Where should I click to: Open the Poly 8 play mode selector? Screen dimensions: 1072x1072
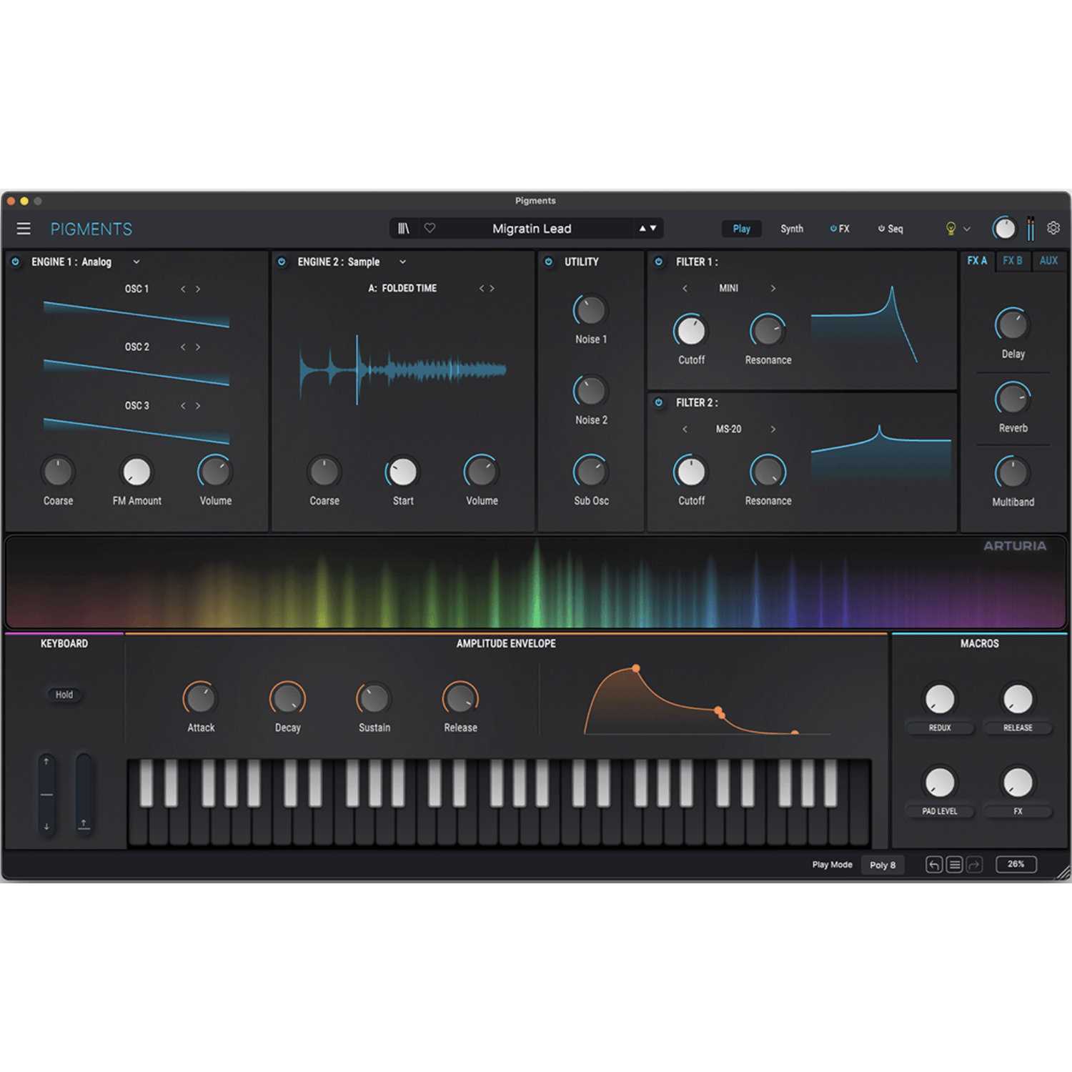pyautogui.click(x=883, y=865)
